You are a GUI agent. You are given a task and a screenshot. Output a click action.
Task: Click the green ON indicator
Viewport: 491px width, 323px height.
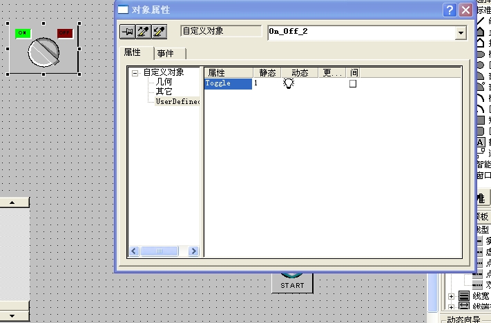23,32
